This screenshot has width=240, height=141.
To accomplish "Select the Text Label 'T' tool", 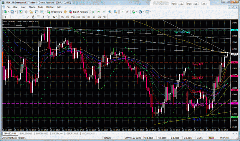I will tap(49, 17).
